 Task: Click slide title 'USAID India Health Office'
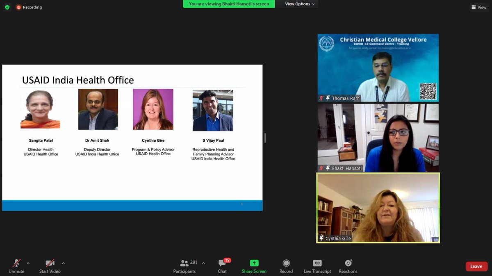coord(78,80)
